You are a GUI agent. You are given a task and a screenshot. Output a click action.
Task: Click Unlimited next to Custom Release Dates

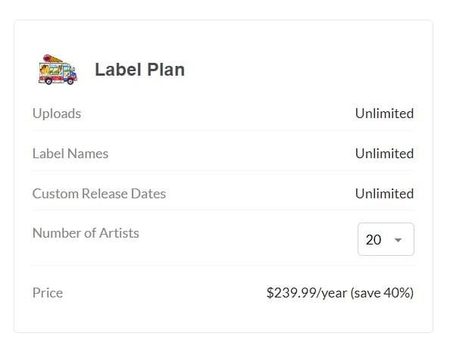pyautogui.click(x=384, y=194)
